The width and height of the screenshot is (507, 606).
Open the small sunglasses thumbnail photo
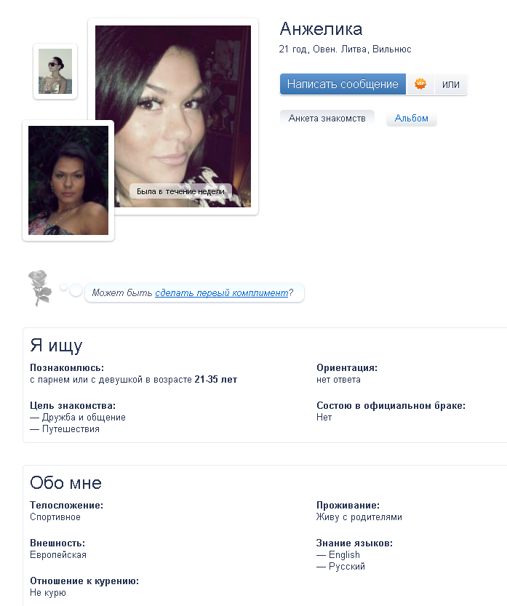(55, 71)
